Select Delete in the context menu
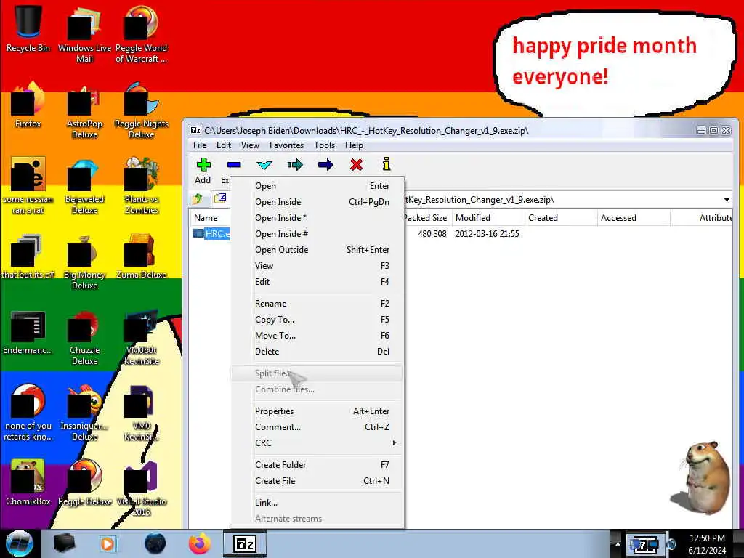Image resolution: width=744 pixels, height=558 pixels. click(317, 352)
